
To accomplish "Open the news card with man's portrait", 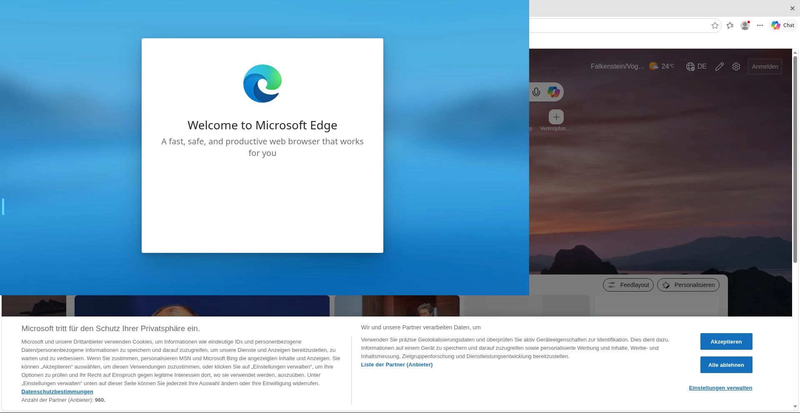I will click(x=202, y=306).
